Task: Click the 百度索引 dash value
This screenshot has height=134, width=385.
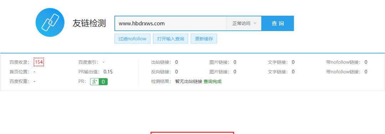Action: pyautogui.click(x=103, y=62)
